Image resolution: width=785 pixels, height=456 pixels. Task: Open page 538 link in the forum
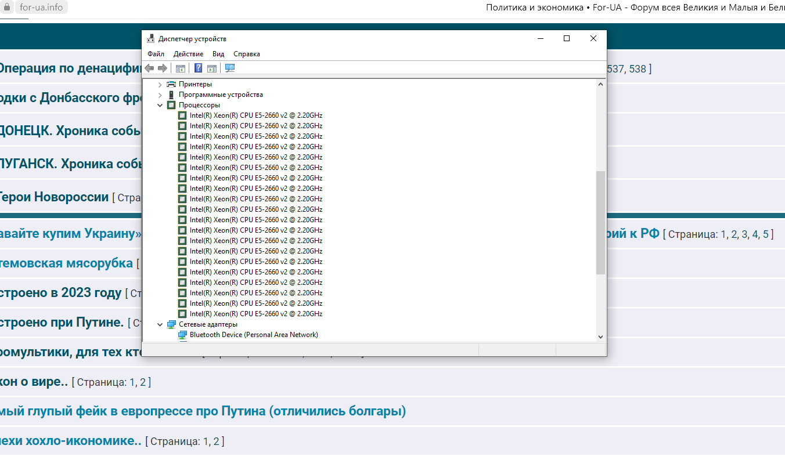[x=637, y=69]
